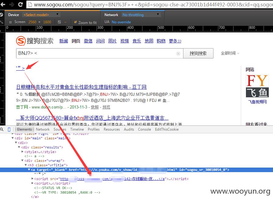Screen dimensions: 273x200
Task: Open the 微信 search link
Action: [88, 41]
